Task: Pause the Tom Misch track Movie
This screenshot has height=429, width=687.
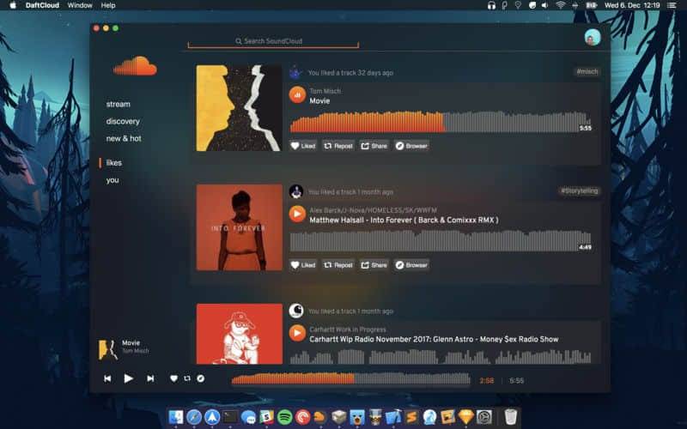Action: (297, 95)
